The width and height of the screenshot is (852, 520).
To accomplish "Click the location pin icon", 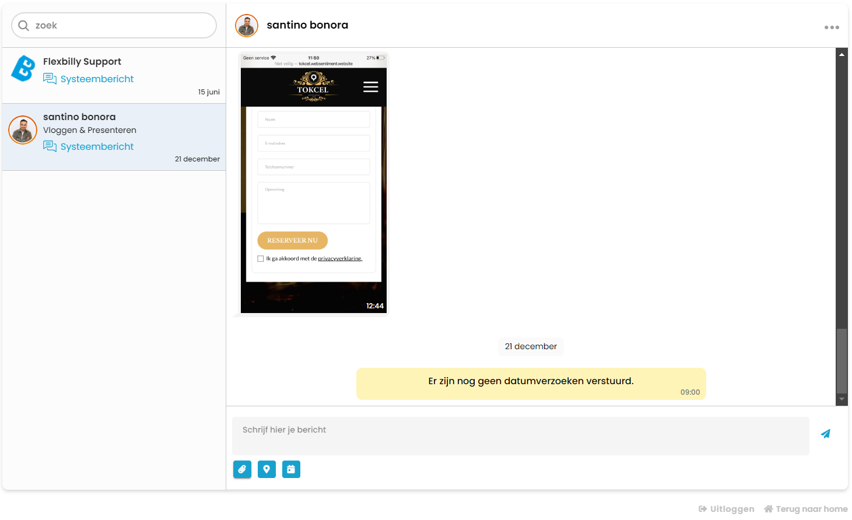I will point(267,469).
